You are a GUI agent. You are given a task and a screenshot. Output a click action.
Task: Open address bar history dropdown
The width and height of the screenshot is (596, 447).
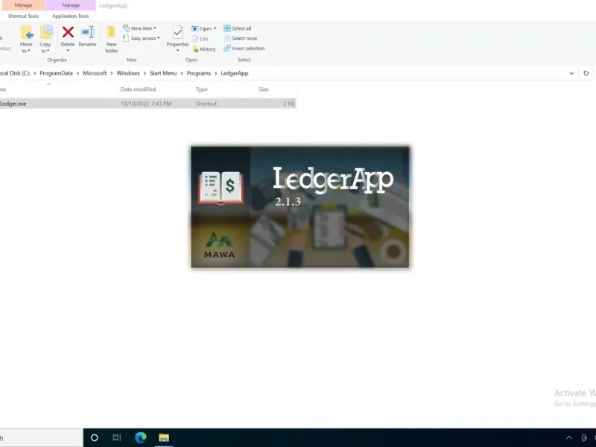571,73
